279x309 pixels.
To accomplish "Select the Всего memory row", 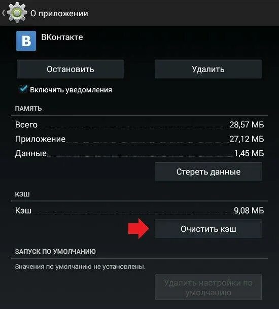I will click(x=139, y=125).
